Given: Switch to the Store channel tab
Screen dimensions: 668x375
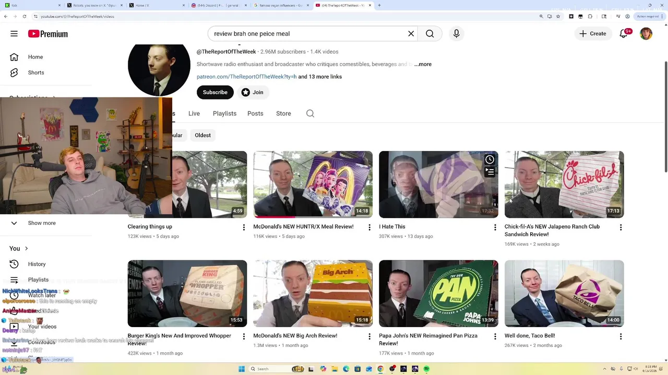Looking at the screenshot, I should point(283,114).
